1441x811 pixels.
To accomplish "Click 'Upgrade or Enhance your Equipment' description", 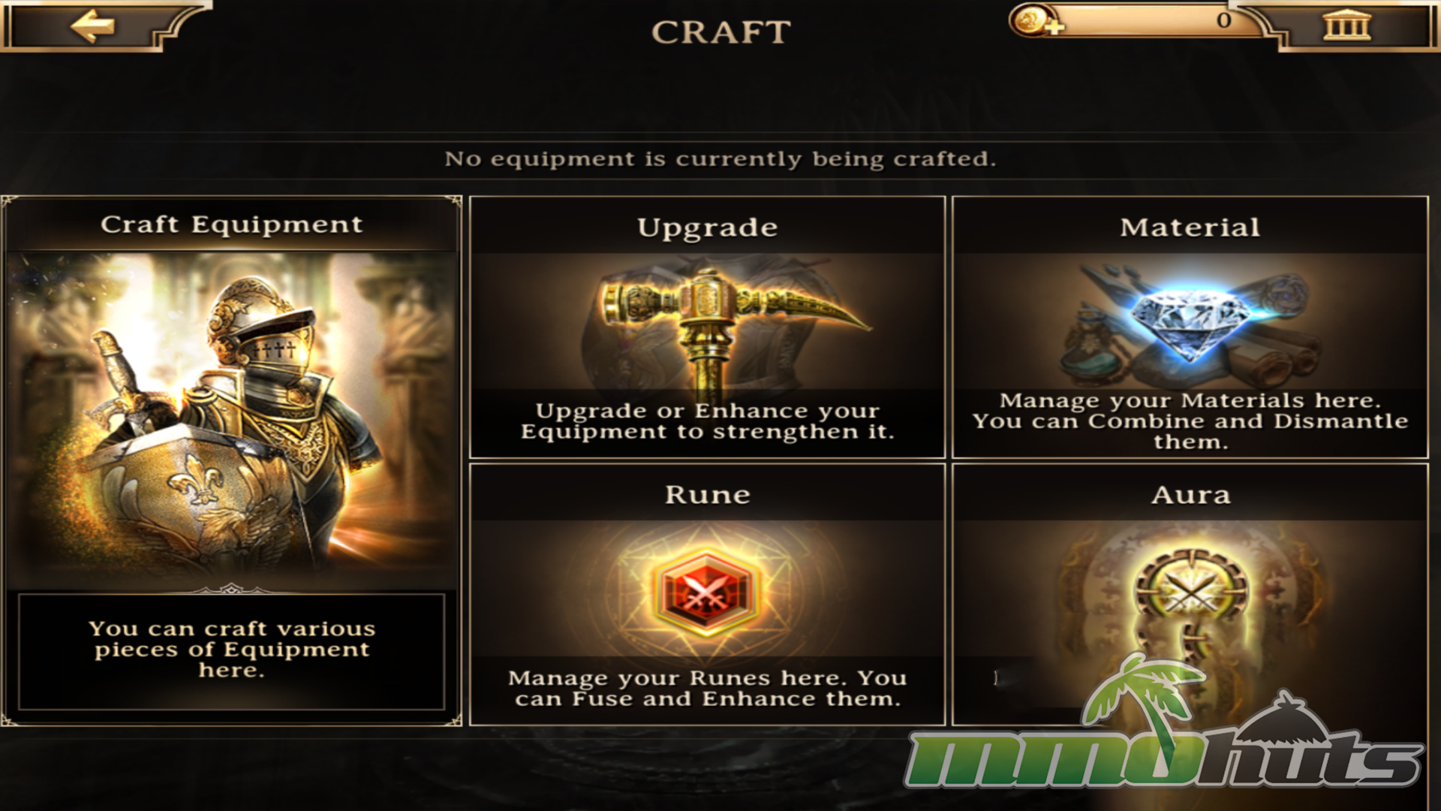I will [x=707, y=421].
